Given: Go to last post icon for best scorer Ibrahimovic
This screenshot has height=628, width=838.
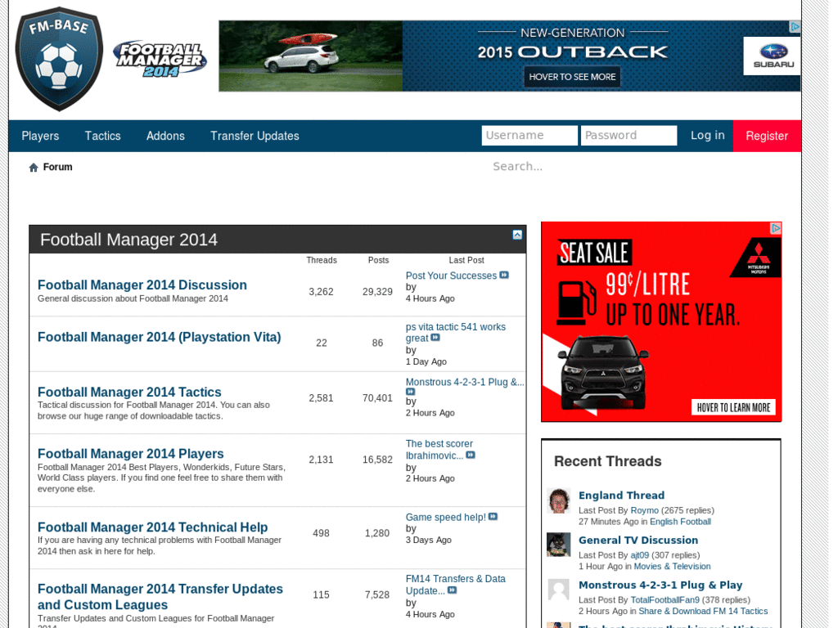Looking at the screenshot, I should pyautogui.click(x=471, y=455).
